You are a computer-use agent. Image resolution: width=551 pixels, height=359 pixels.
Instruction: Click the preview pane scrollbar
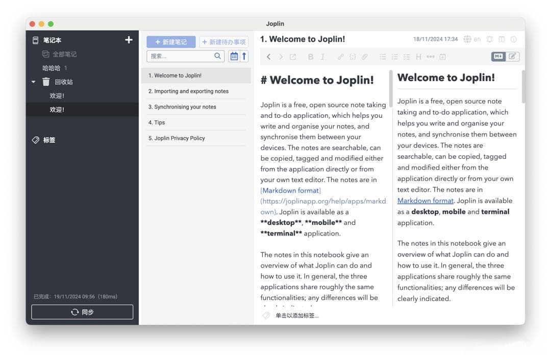click(x=523, y=87)
